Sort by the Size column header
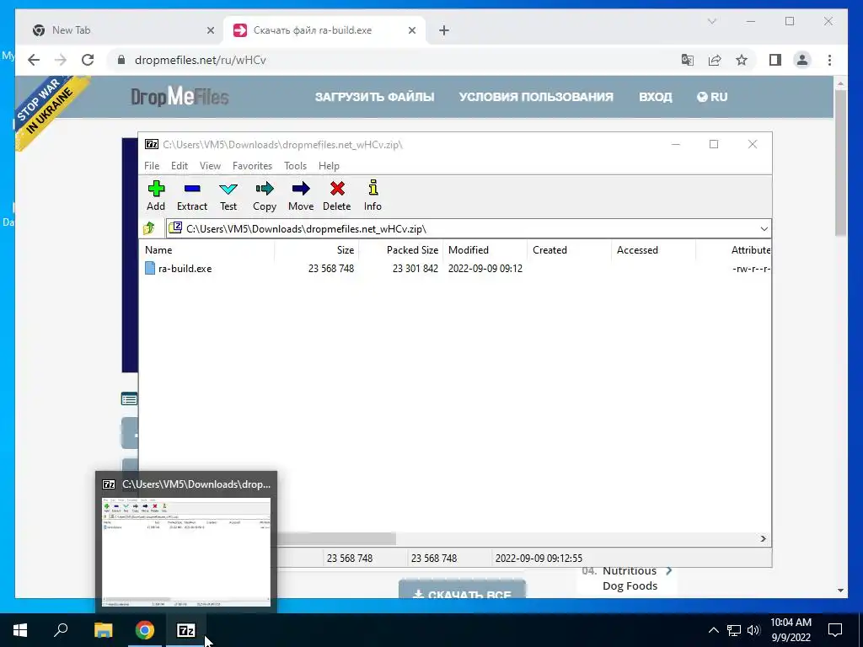This screenshot has height=647, width=863. tap(317, 249)
